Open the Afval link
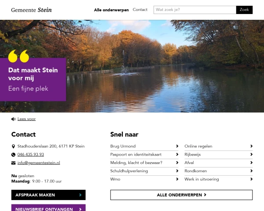The image size is (264, 211). (x=189, y=163)
